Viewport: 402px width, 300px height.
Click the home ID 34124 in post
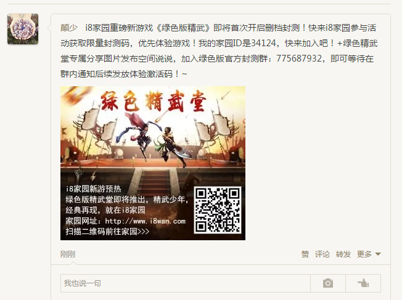pos(263,43)
